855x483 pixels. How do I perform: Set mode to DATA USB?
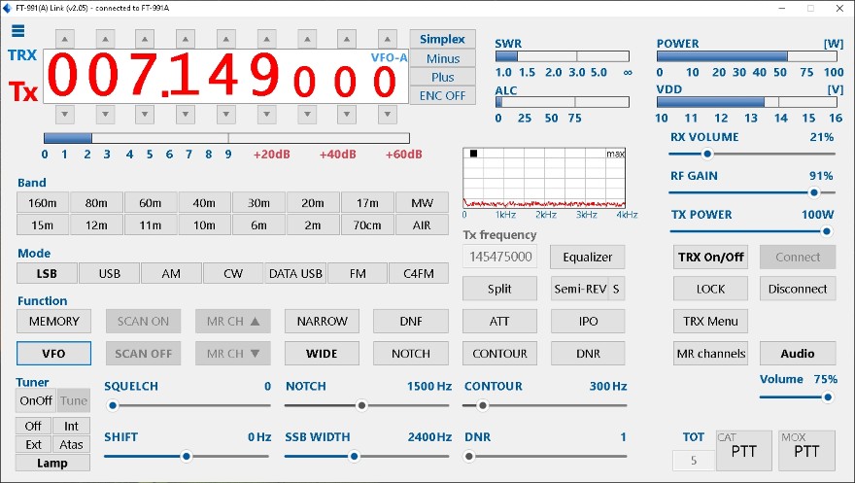295,273
